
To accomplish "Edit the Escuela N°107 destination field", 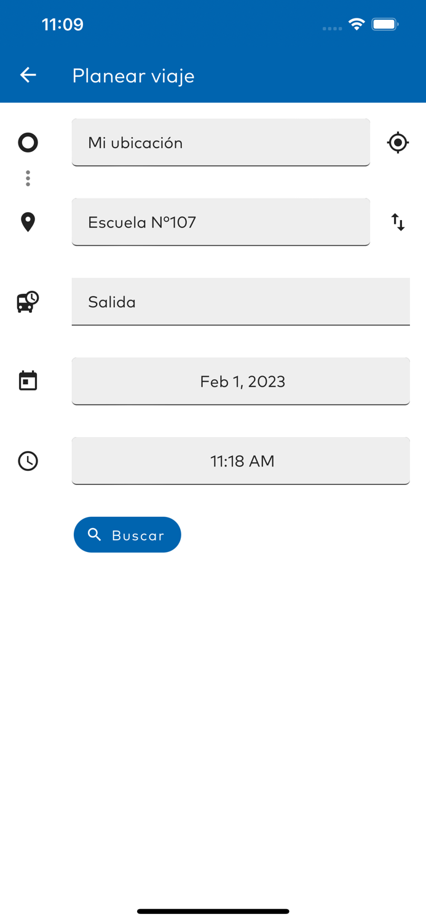I will click(x=221, y=222).
